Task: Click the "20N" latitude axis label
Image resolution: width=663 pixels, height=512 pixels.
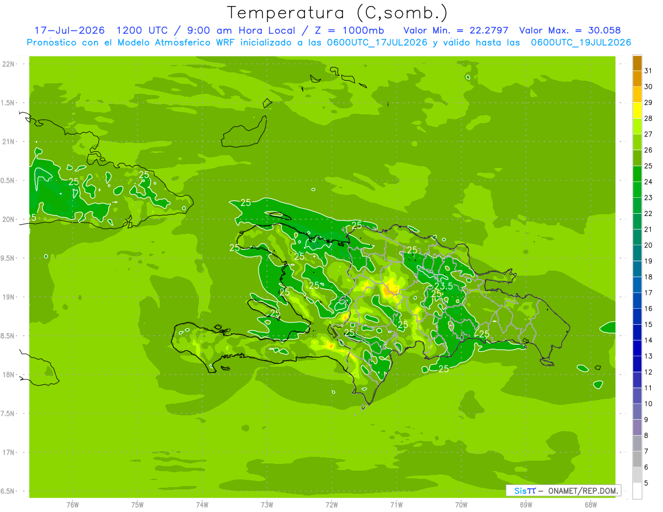Action: click(9, 219)
